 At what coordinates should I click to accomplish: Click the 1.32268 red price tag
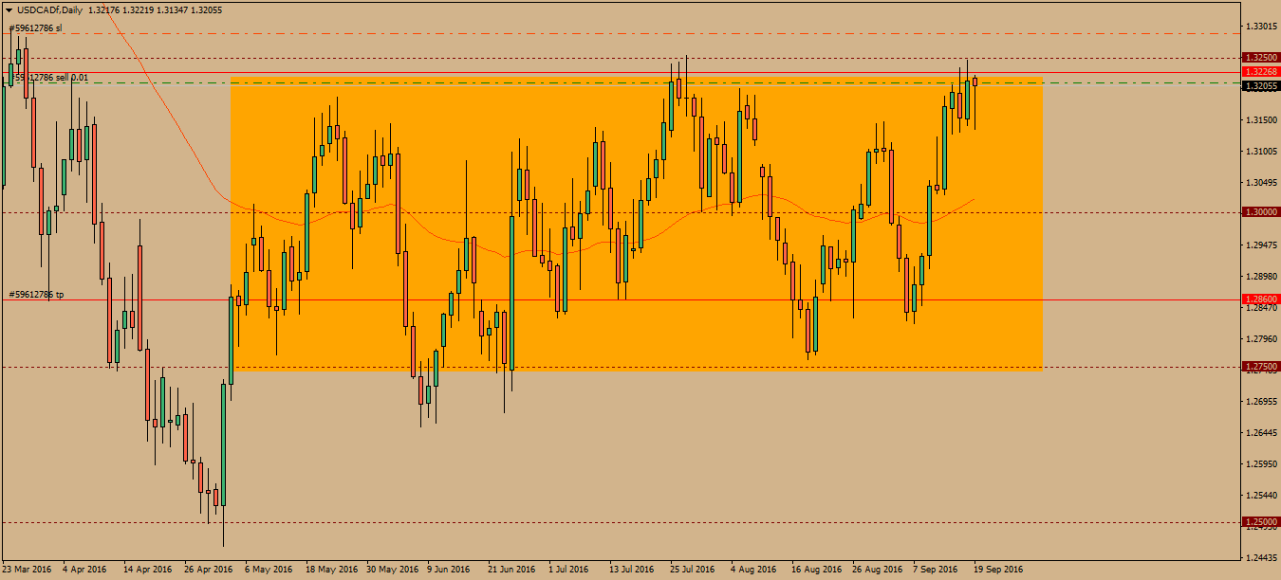point(1261,71)
